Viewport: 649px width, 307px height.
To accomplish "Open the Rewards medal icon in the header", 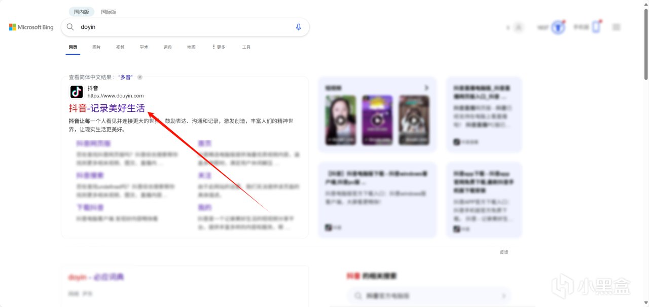I will point(558,27).
